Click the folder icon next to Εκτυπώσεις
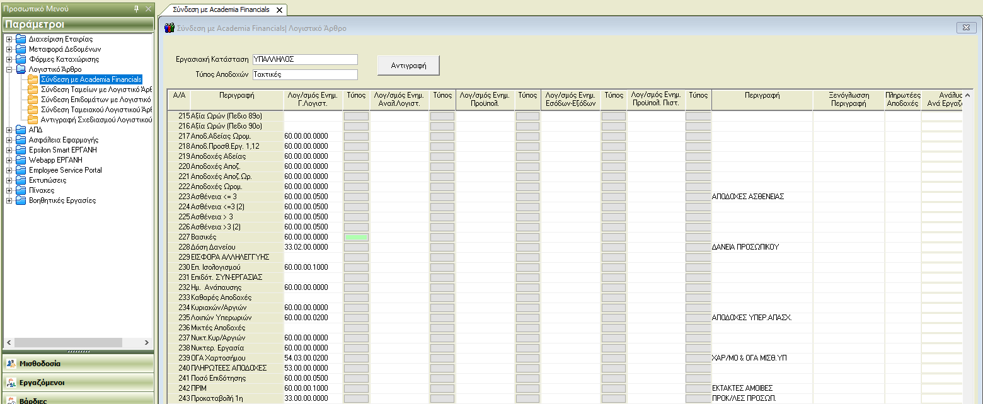 click(21, 180)
